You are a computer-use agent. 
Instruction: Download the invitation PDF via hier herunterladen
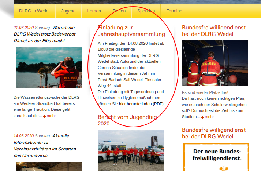[x=141, y=104]
